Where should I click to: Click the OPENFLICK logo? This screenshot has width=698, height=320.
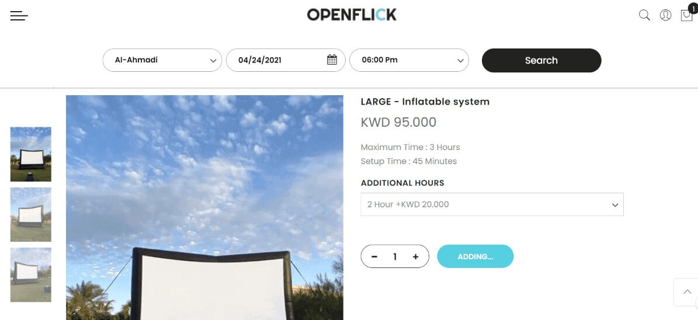[352, 15]
